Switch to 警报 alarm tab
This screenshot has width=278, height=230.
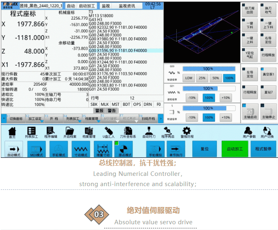coord(99,111)
